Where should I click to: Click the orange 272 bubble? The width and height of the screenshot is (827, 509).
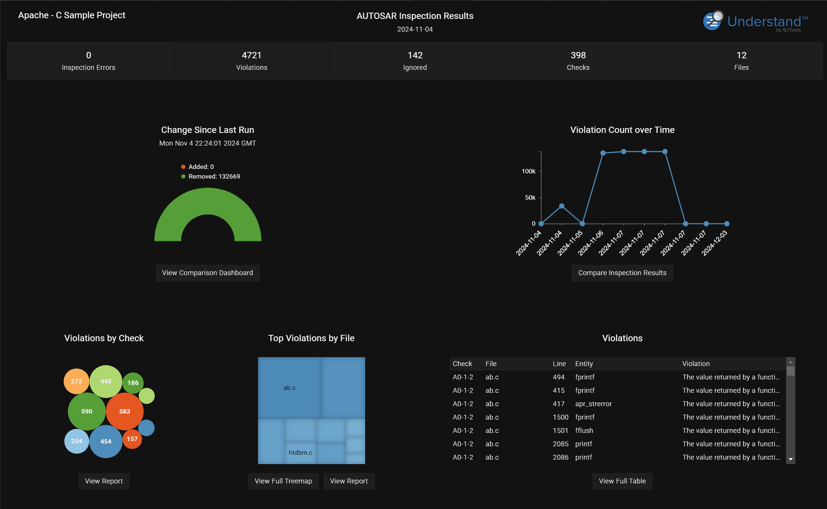coord(77,381)
